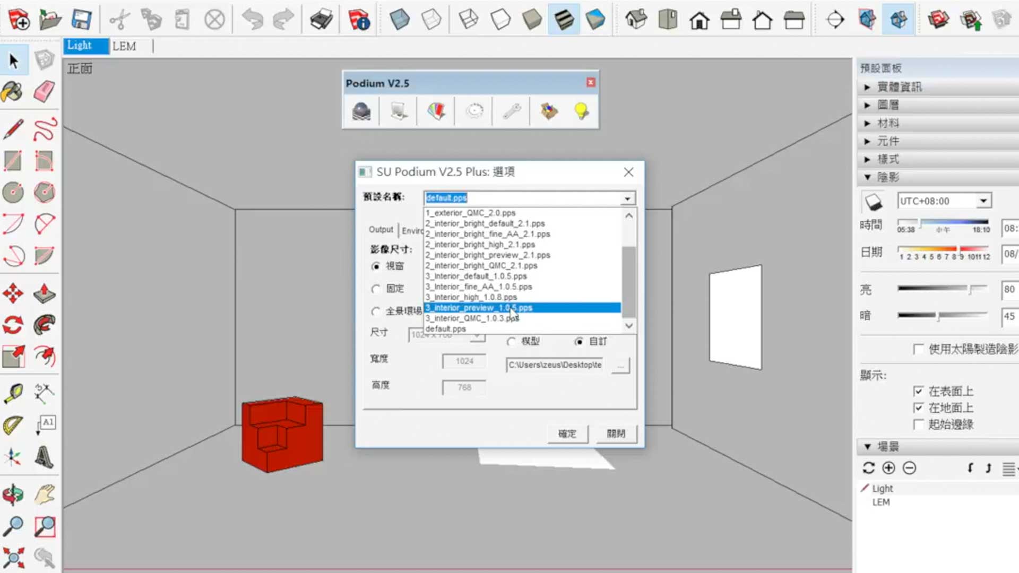Select 全景環場 radio button
The image size is (1019, 573).
(x=376, y=311)
